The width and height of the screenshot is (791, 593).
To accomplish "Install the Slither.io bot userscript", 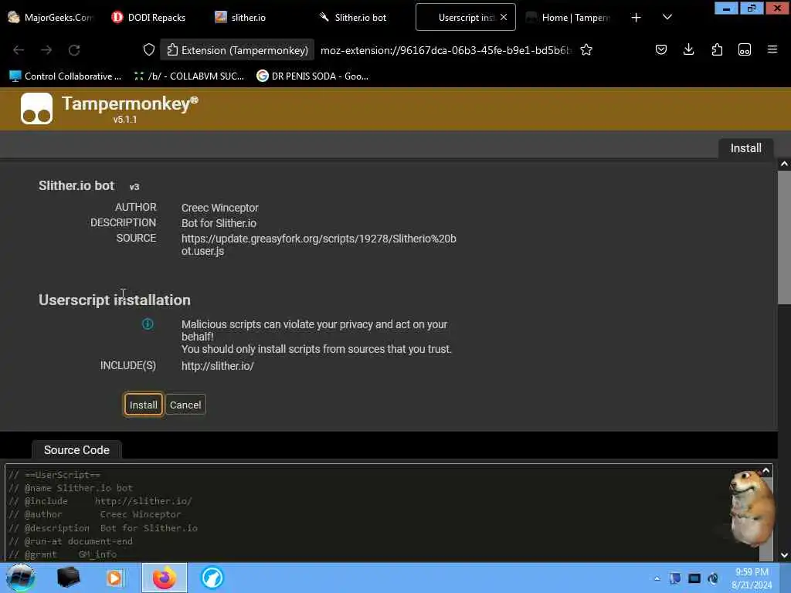I will (x=143, y=405).
